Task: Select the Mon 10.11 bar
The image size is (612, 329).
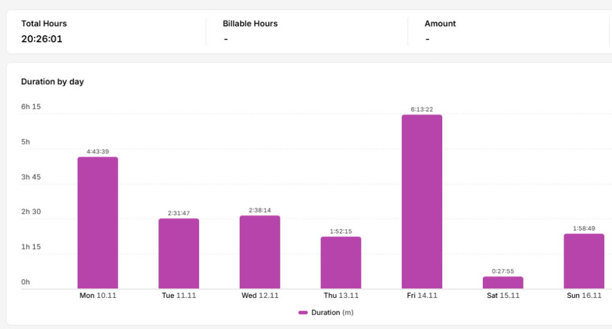Action: 97,223
